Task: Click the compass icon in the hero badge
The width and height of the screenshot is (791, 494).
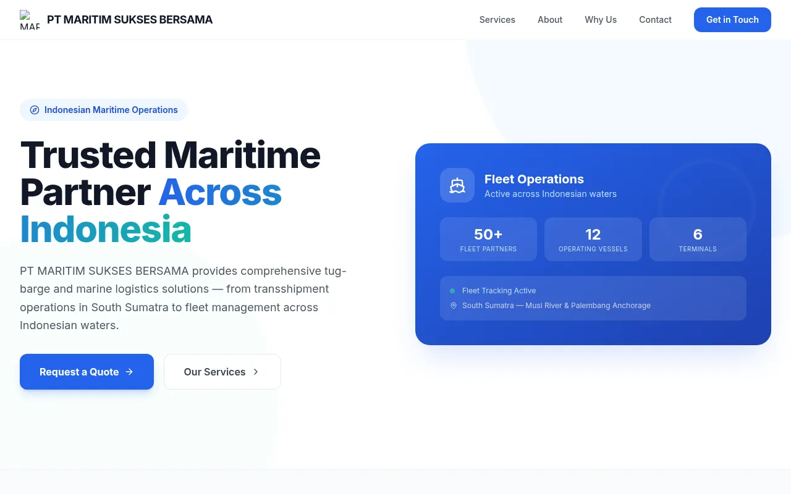Action: click(35, 110)
